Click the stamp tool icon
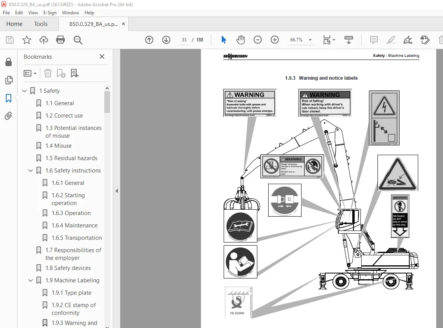This screenshot has width=443, height=328. point(425,40)
